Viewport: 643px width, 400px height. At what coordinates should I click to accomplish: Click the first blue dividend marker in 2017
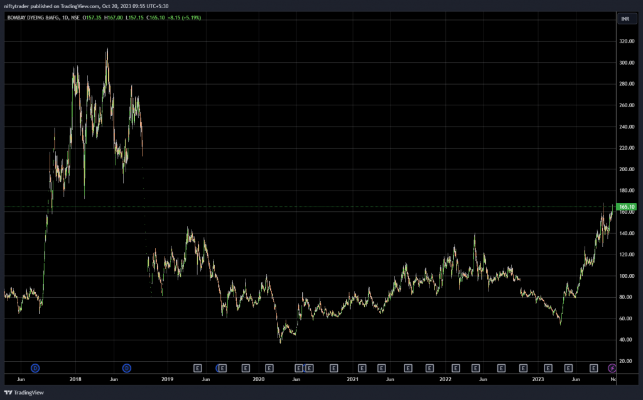[x=35, y=368]
